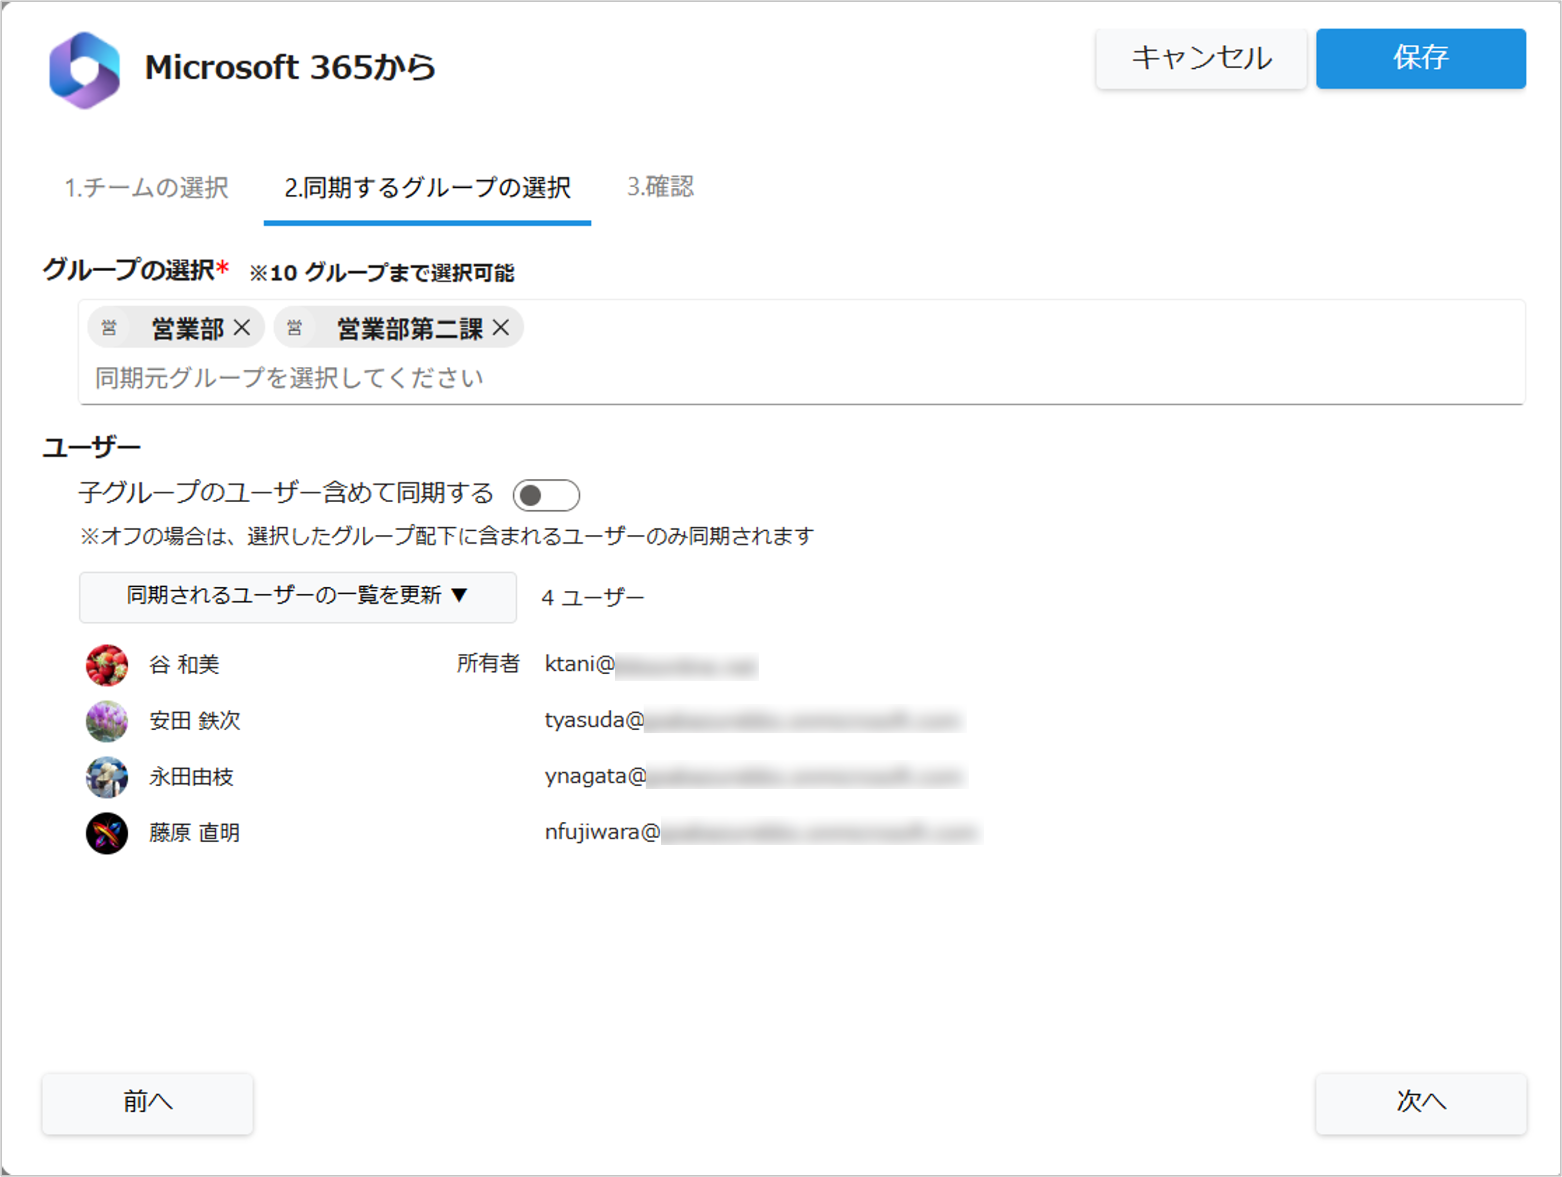Click the 営業部第二課 chip avatar icon
Screen dimensions: 1562x1177
click(295, 328)
